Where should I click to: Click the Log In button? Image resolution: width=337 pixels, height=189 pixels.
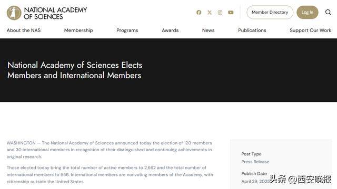point(308,13)
